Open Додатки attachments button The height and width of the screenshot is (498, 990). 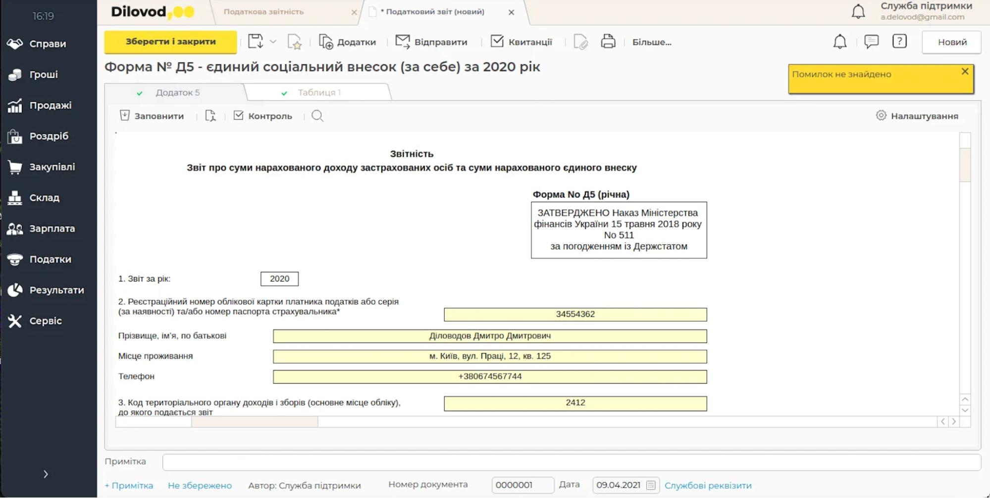click(347, 42)
